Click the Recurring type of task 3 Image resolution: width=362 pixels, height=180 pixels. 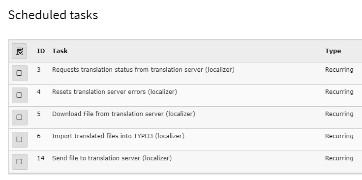coord(339,70)
